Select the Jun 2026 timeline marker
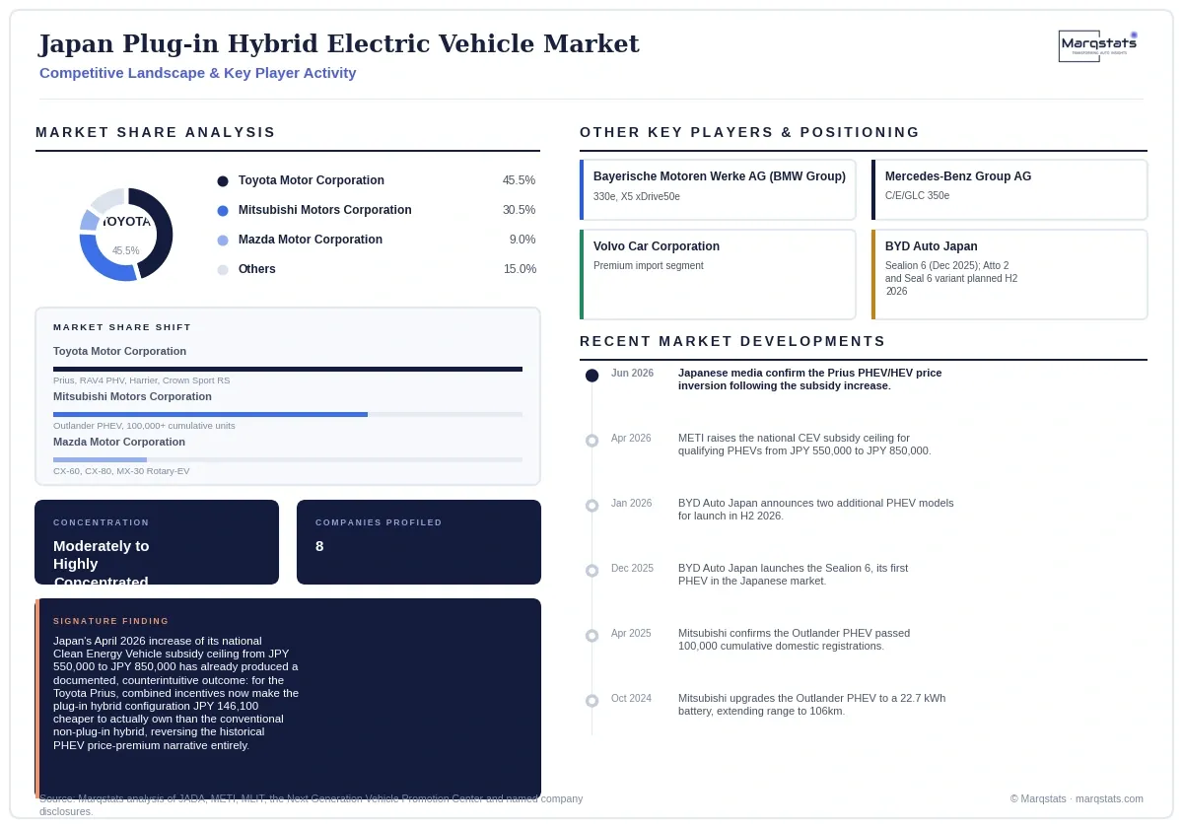The width and height of the screenshot is (1183, 828). pyautogui.click(x=591, y=376)
